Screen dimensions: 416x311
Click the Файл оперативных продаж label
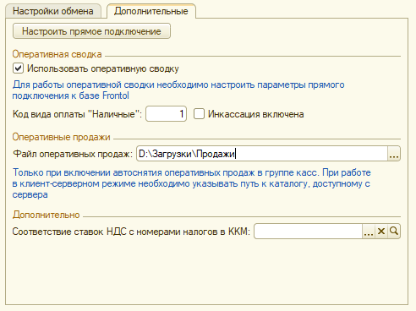click(73, 154)
